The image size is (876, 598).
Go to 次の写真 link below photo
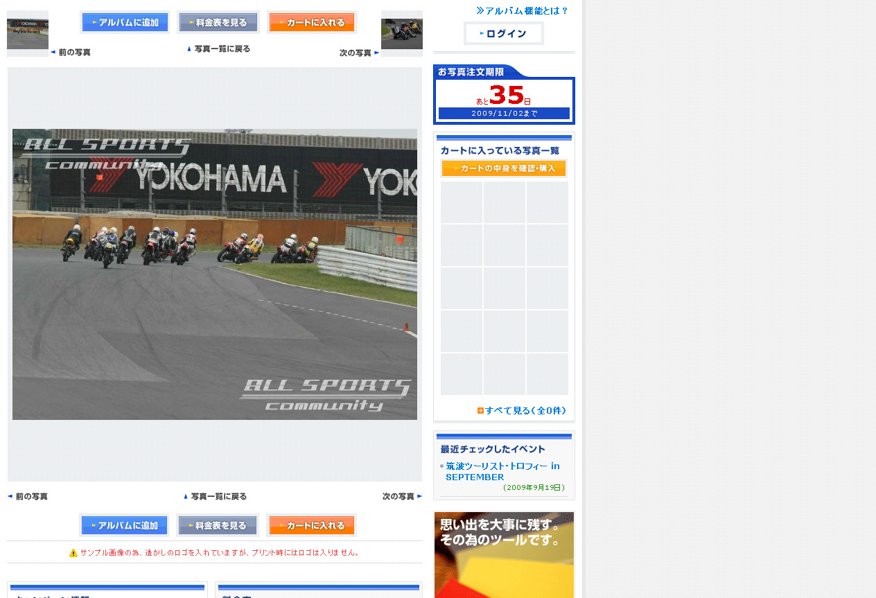402,496
